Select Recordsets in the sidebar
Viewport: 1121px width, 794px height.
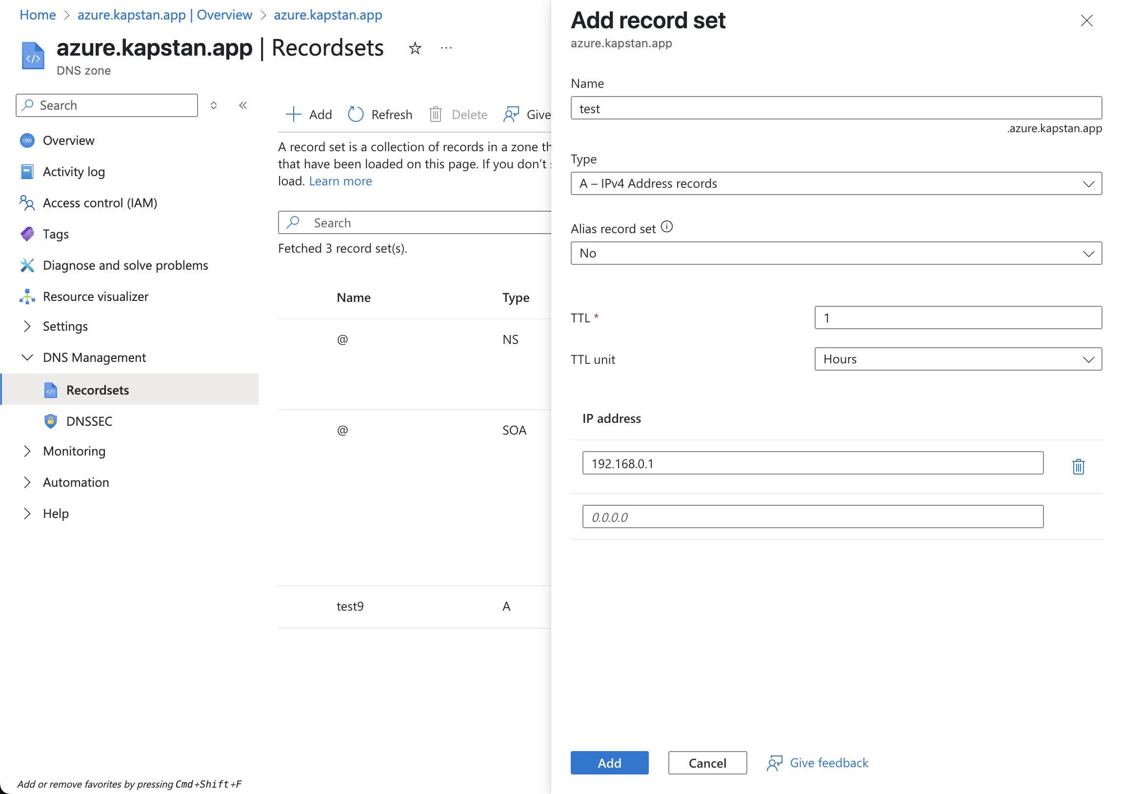click(130, 390)
